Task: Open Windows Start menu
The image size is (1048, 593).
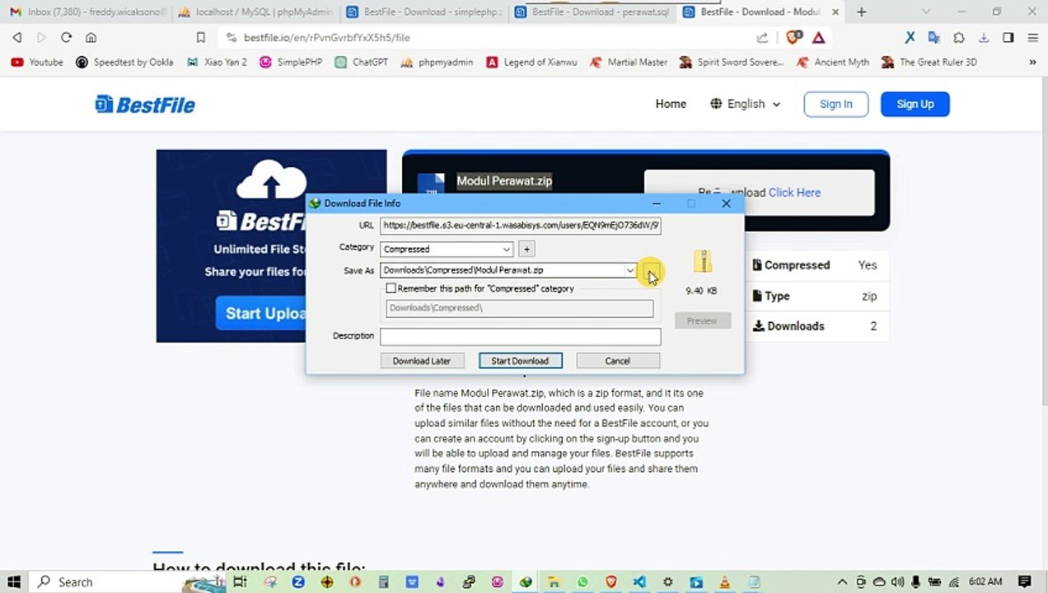Action: 14,581
